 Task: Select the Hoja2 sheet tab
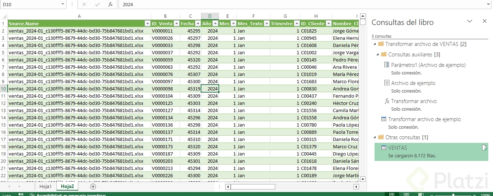pyautogui.click(x=67, y=187)
